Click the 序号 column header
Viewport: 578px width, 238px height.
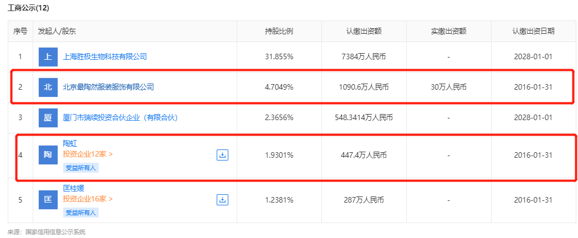click(x=21, y=32)
